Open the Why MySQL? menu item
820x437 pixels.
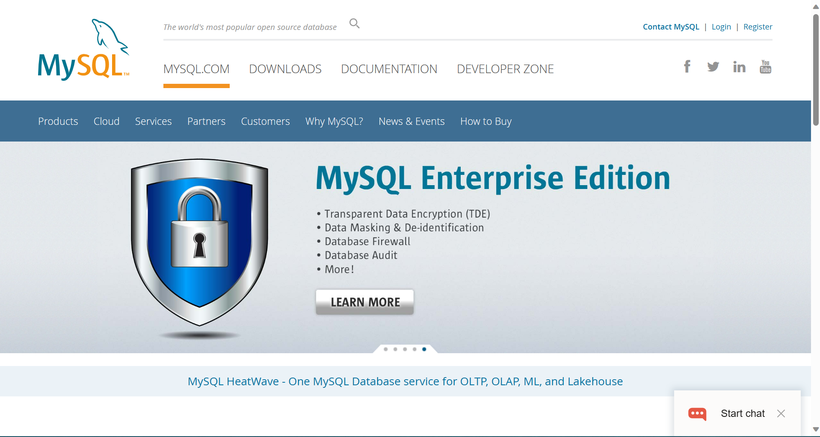pyautogui.click(x=334, y=121)
